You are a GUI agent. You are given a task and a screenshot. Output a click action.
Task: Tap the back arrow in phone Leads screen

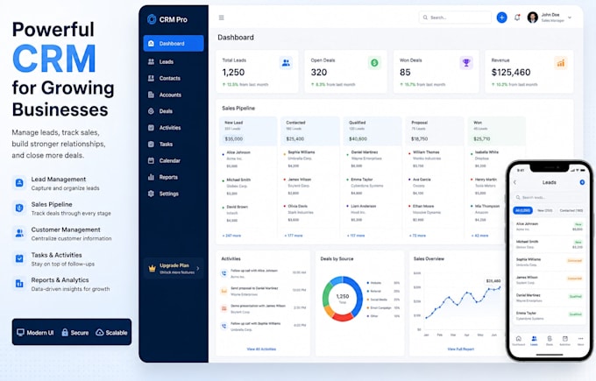[x=515, y=183]
